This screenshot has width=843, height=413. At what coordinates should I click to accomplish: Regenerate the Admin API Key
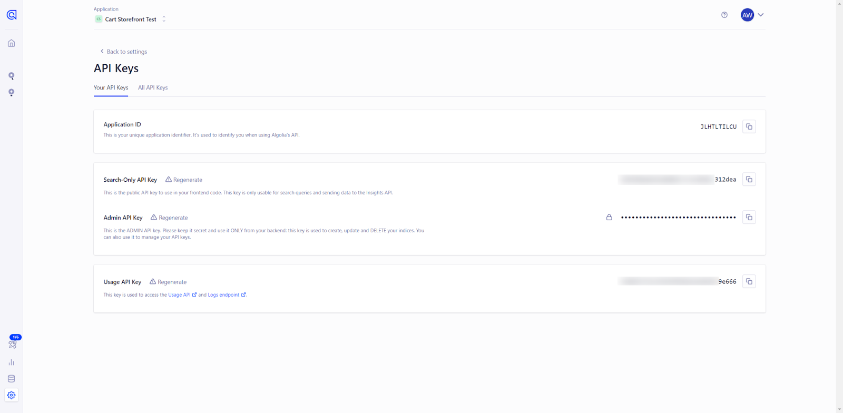169,218
